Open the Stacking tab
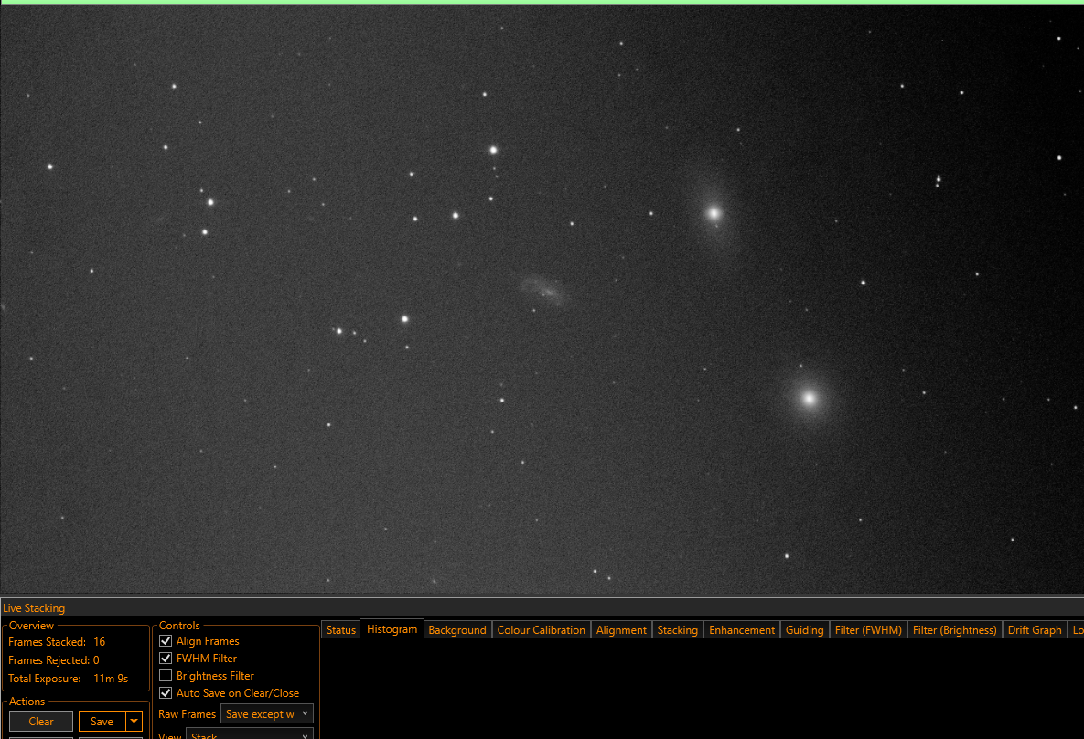 pyautogui.click(x=678, y=630)
